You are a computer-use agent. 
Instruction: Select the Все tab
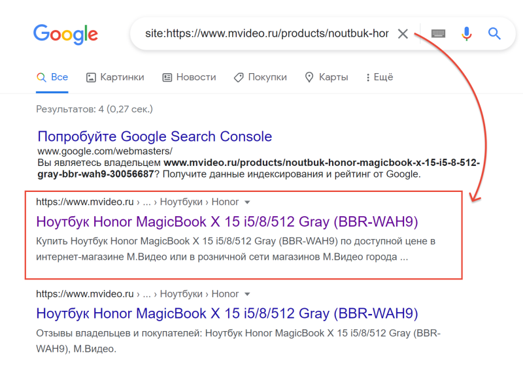tap(52, 77)
